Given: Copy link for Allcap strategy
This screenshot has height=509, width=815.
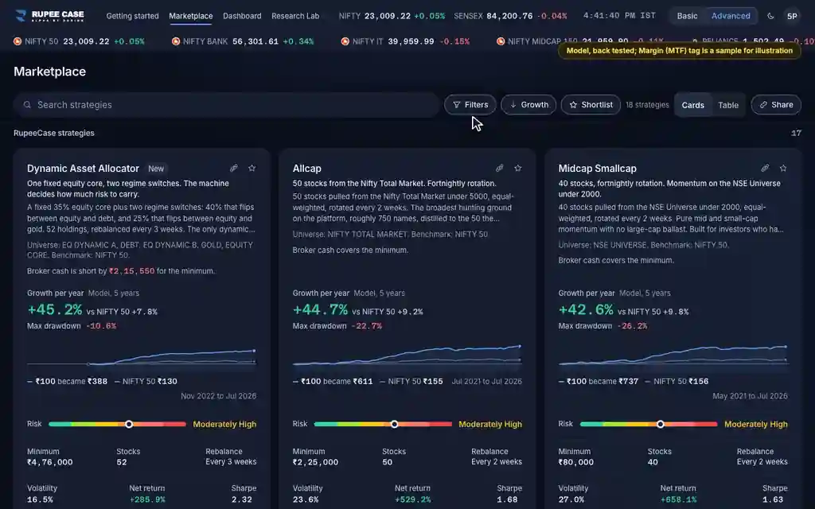Looking at the screenshot, I should [x=500, y=168].
